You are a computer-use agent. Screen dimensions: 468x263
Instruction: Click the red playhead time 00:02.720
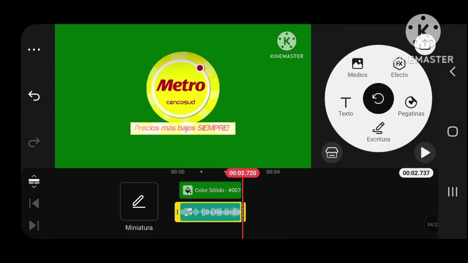pyautogui.click(x=242, y=173)
